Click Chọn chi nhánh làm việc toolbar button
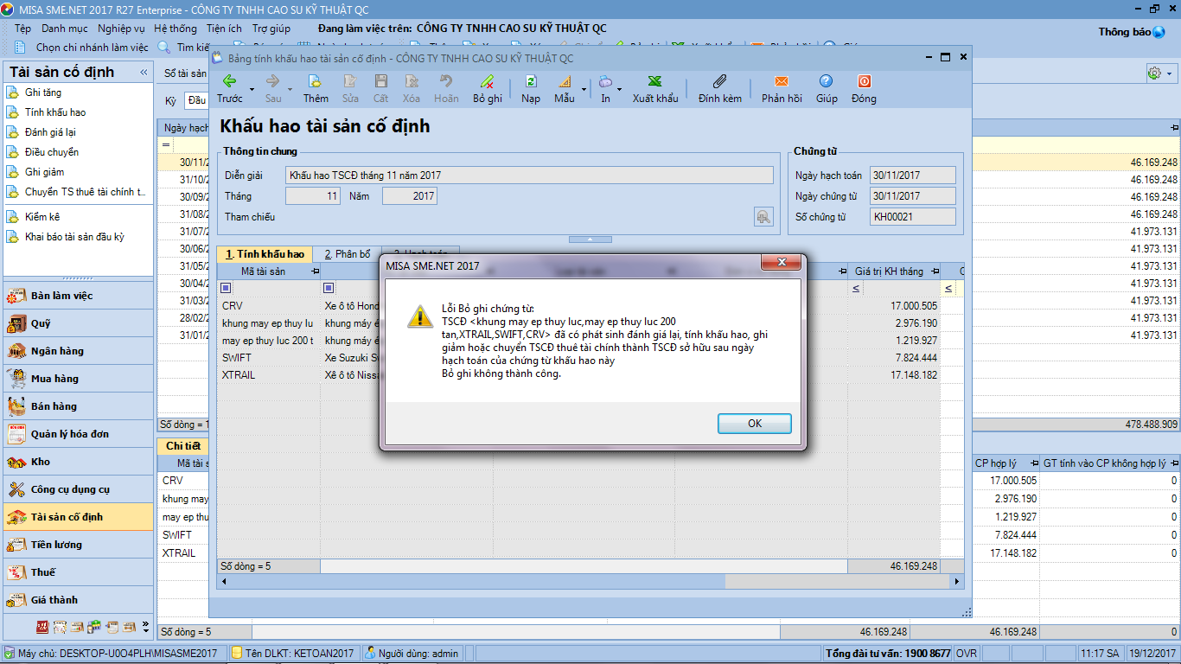The image size is (1181, 664). pyautogui.click(x=83, y=48)
